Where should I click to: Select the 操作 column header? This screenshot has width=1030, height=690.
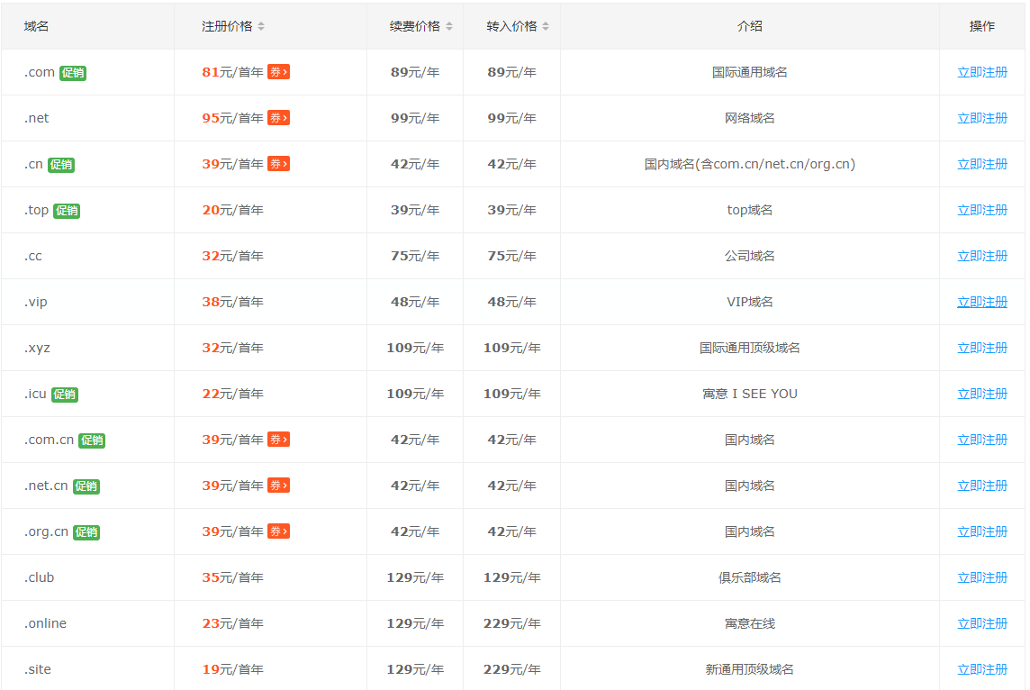[980, 26]
